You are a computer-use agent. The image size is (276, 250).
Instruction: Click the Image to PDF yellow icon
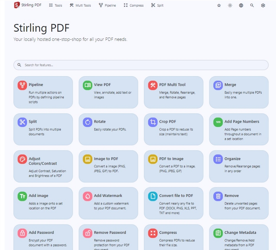pyautogui.click(x=87, y=159)
